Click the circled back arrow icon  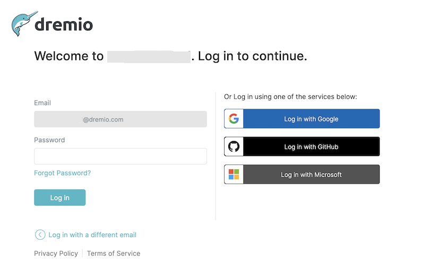click(x=40, y=235)
